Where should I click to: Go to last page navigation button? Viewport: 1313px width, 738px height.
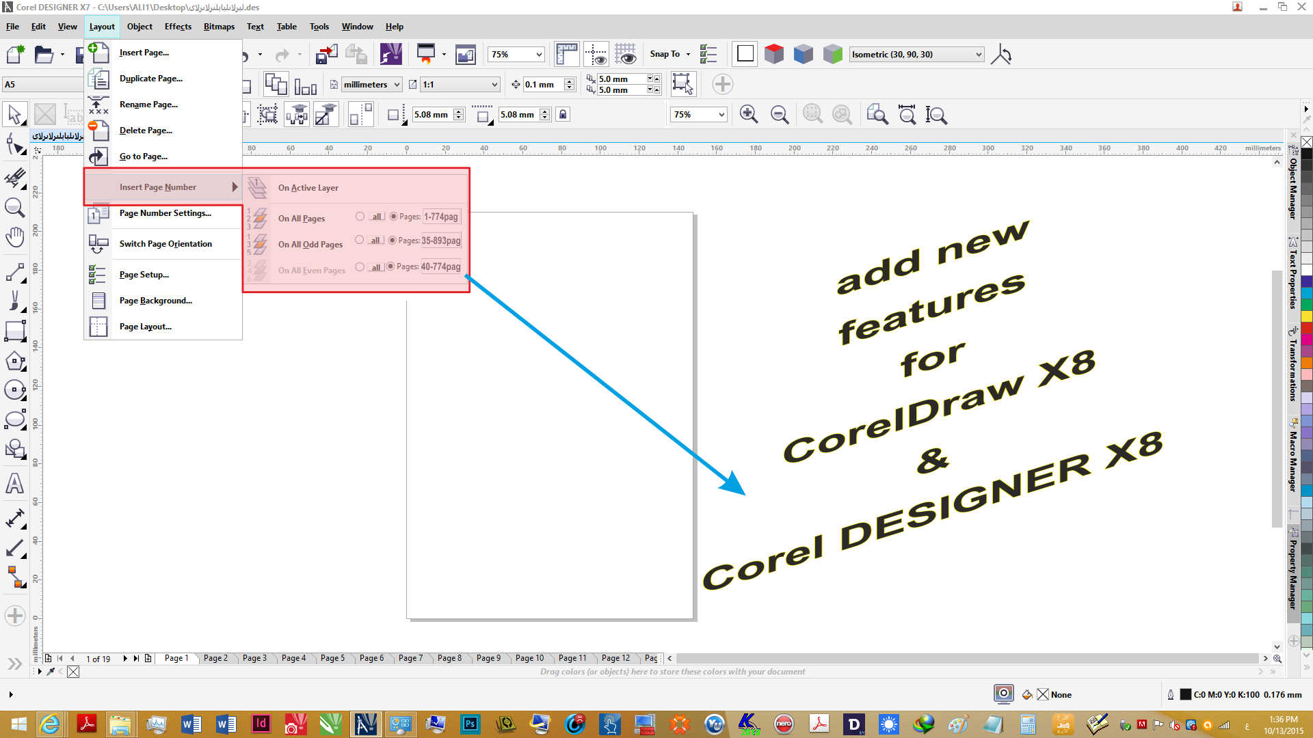(136, 658)
